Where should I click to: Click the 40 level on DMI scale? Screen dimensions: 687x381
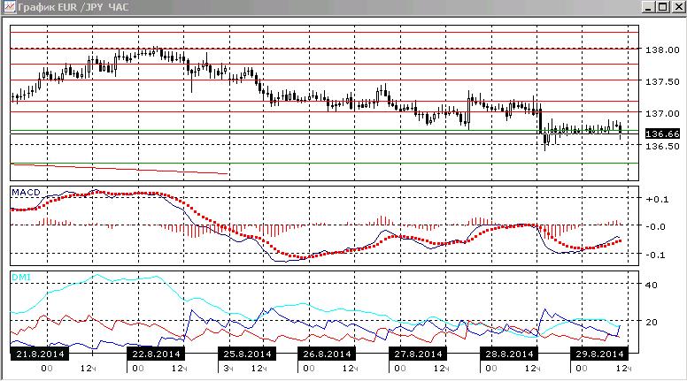[x=652, y=285]
